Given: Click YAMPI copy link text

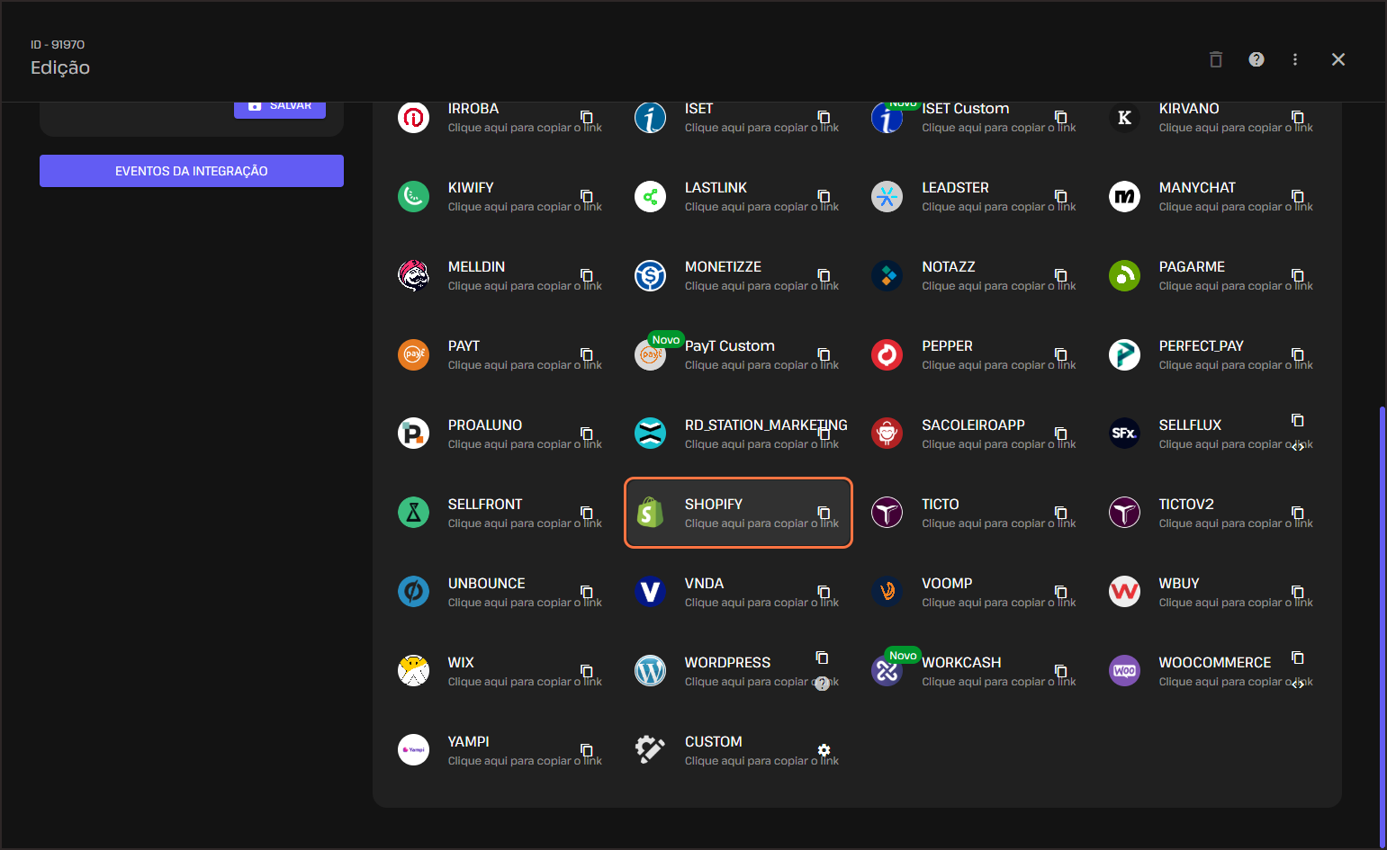Looking at the screenshot, I should pos(525,761).
